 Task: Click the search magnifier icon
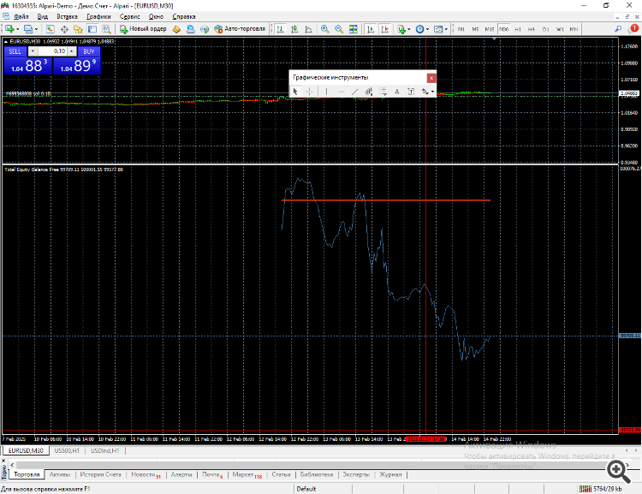pyautogui.click(x=618, y=29)
